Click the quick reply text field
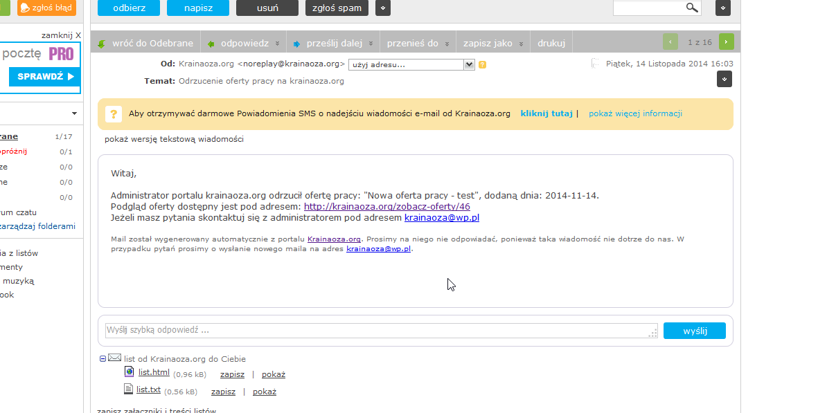 (380, 331)
